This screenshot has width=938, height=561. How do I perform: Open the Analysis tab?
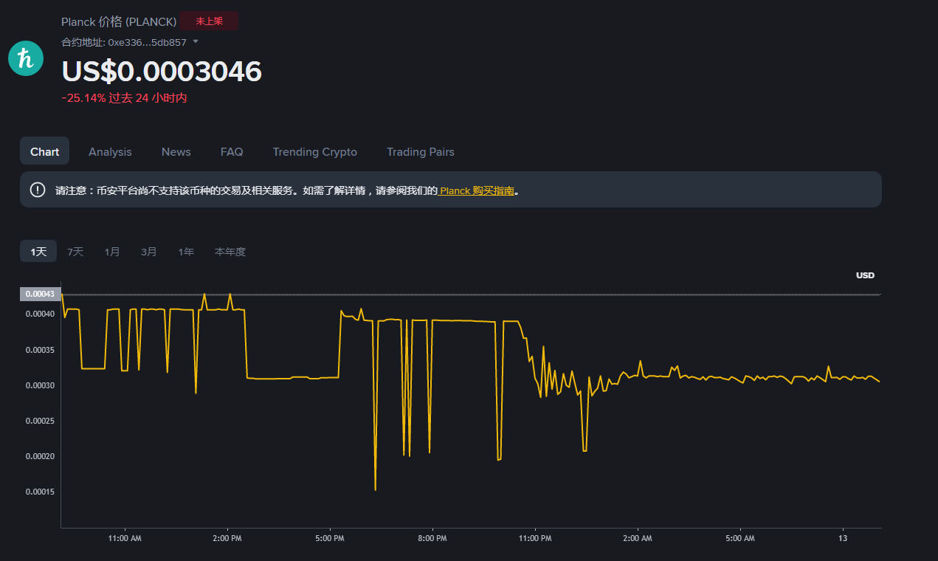[x=110, y=151]
